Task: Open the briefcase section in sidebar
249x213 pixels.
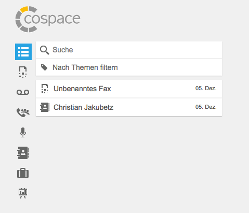Action: (23, 173)
